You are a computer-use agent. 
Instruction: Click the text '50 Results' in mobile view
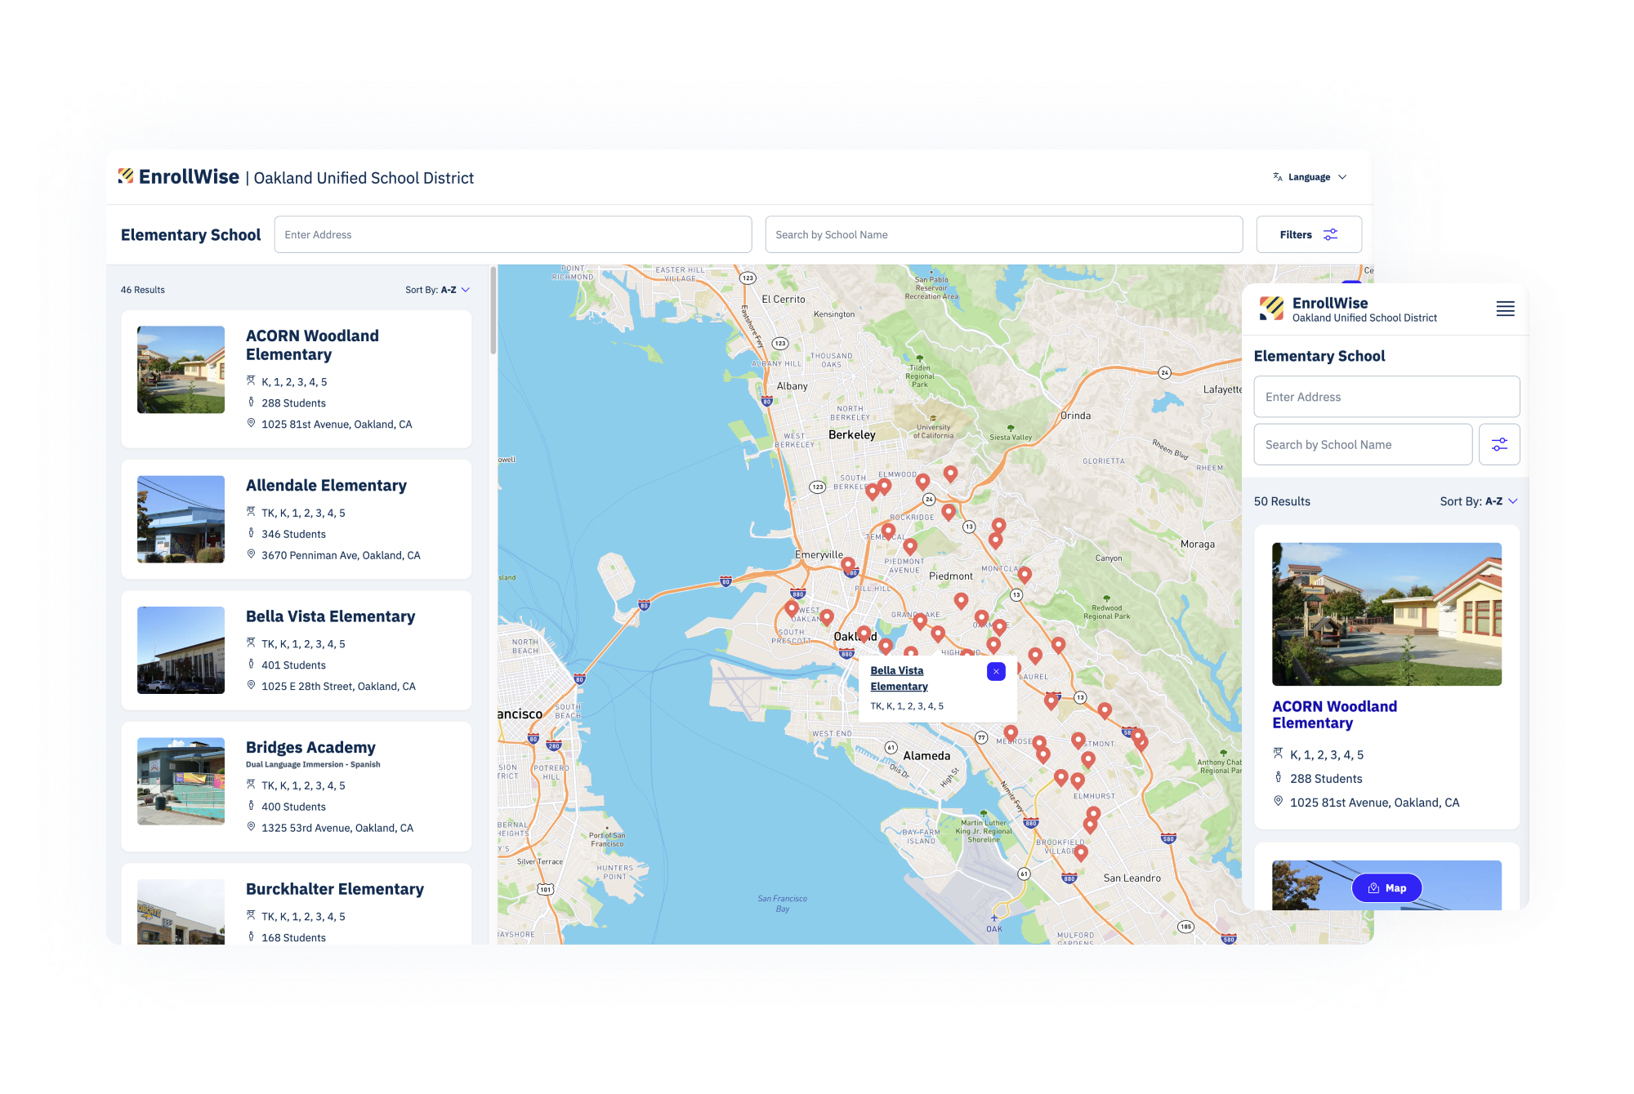(1282, 501)
